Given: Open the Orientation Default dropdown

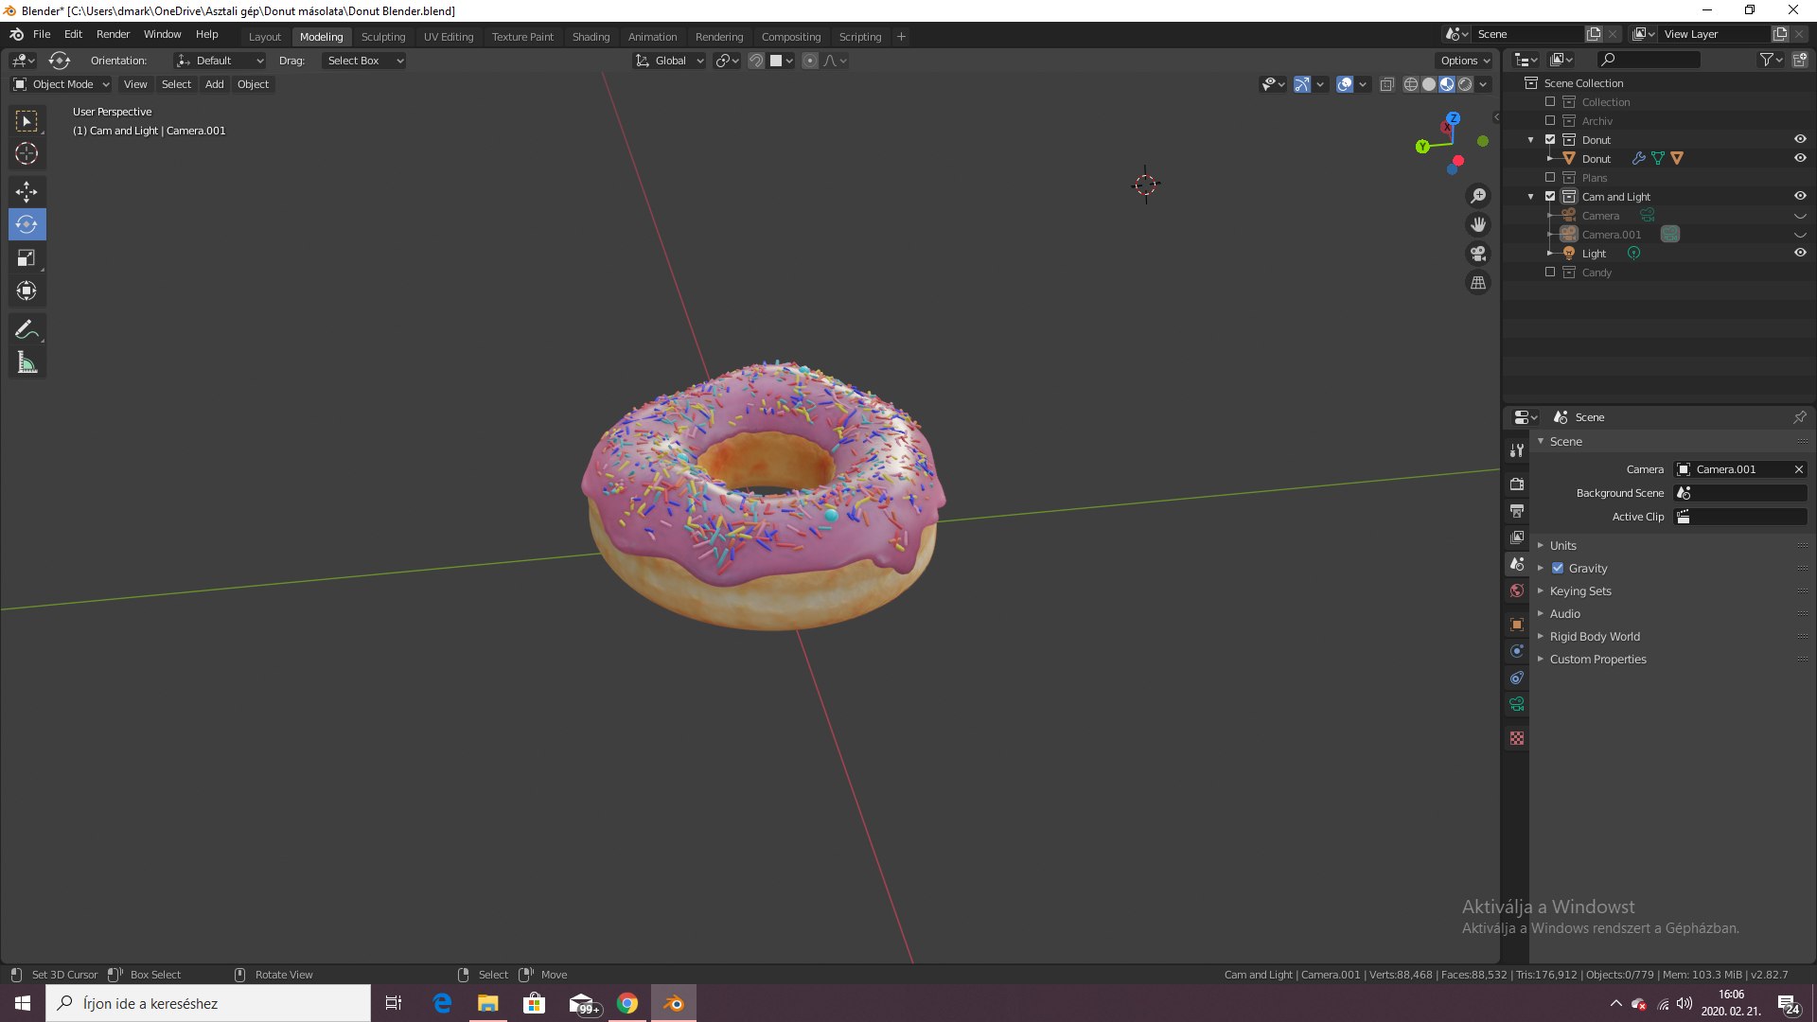Looking at the screenshot, I should pos(220,61).
